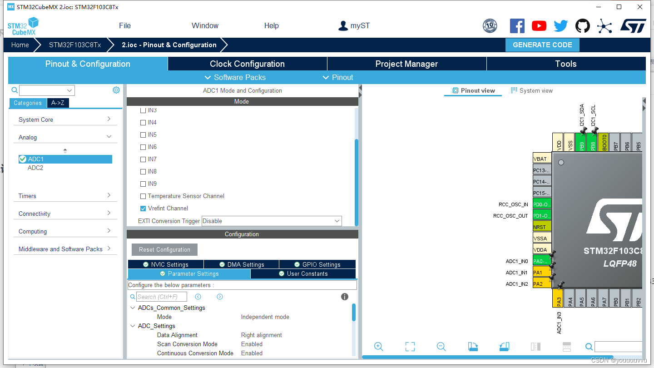This screenshot has width=654, height=368.
Task: Enable the IN5 channel checkbox
Action: tap(143, 135)
